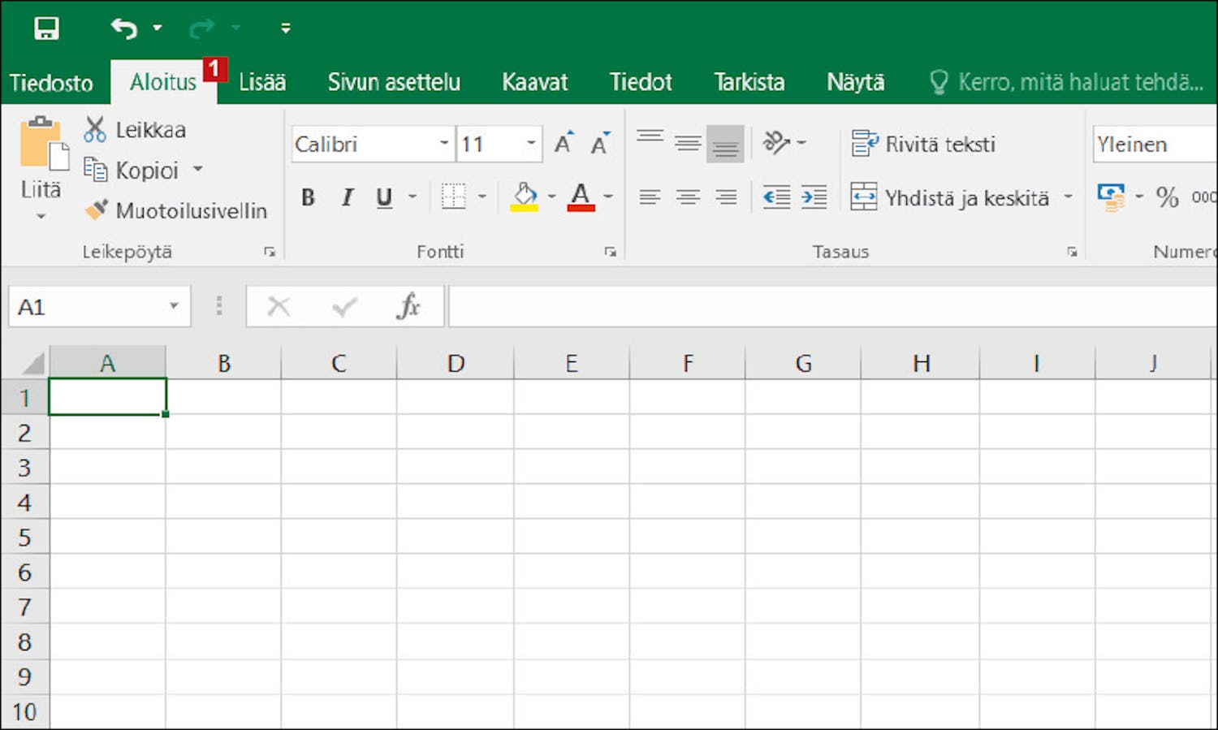Screen dimensions: 1218x730
Task: Click the accounting currency format icon
Action: [1111, 197]
